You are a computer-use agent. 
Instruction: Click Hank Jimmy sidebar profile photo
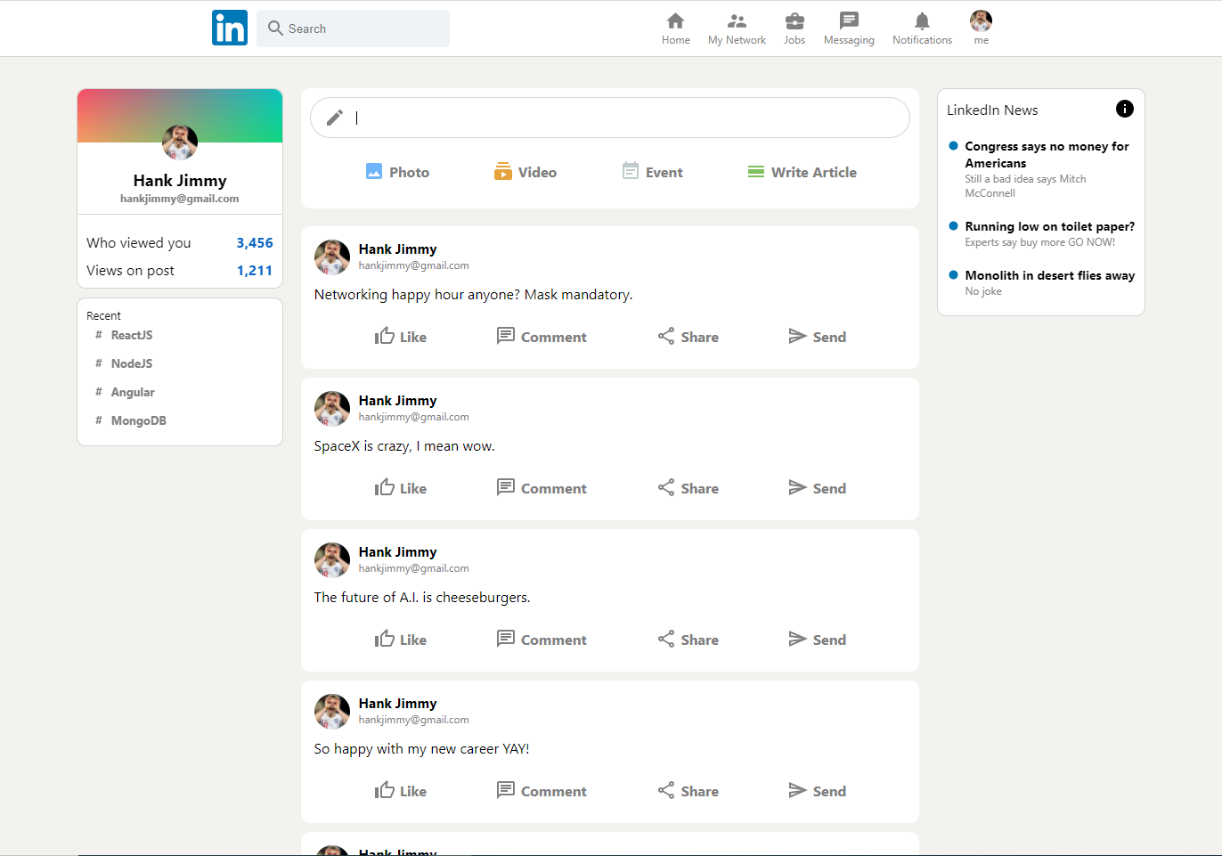[180, 142]
